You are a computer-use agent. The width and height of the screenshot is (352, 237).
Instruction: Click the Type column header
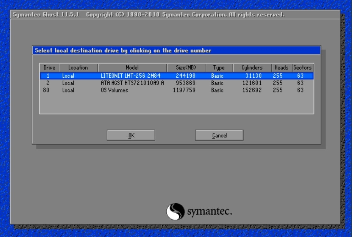(x=219, y=68)
